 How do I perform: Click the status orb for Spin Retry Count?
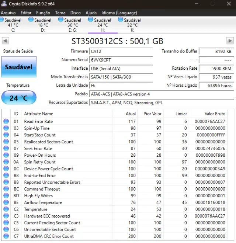pyautogui.click(x=6, y=162)
